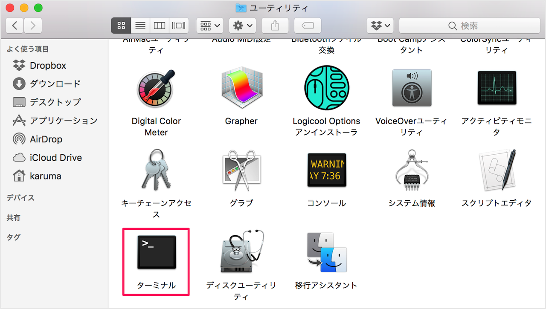
Task: Open Script Editor (スクリプトエディタ) icon
Action: [497, 170]
